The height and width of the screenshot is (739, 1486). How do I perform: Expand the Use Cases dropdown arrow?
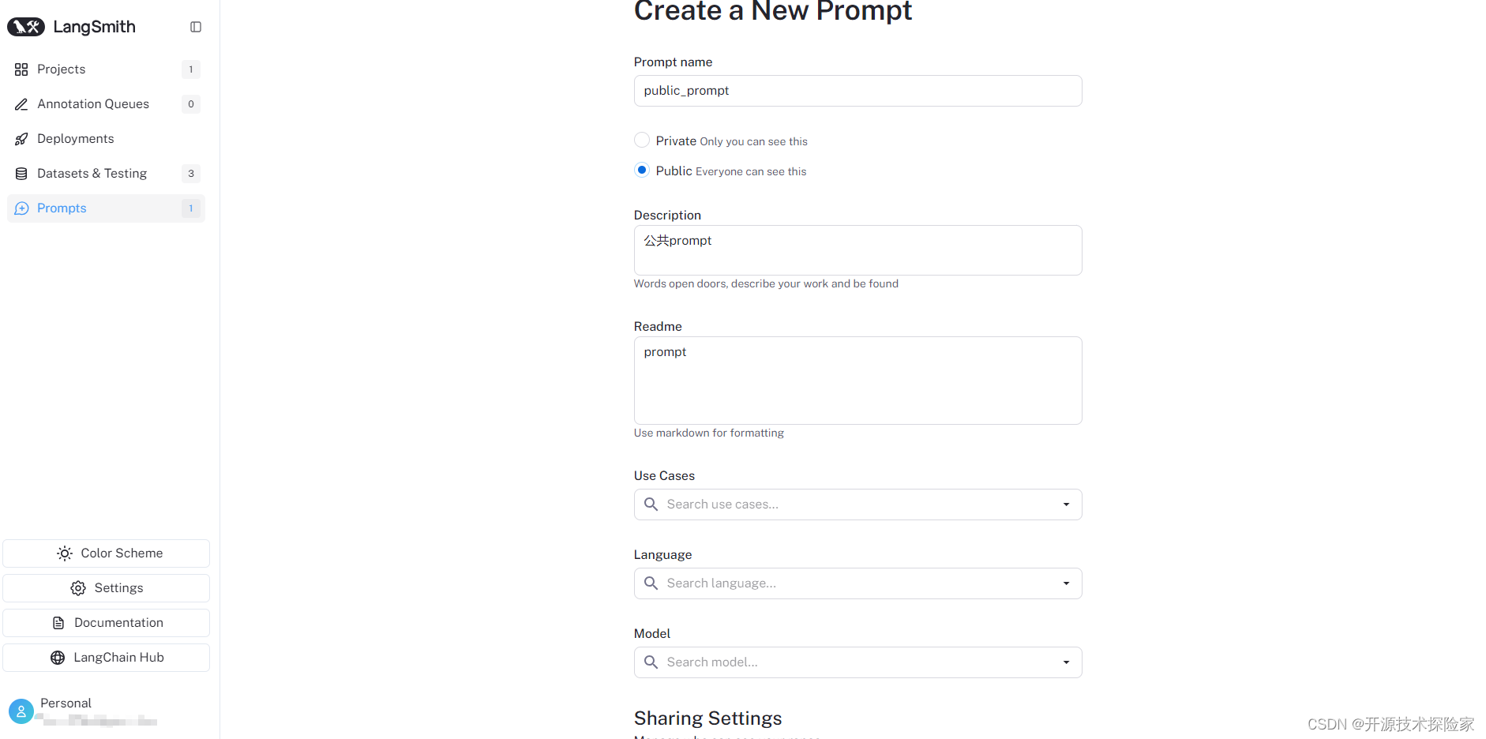1066,505
